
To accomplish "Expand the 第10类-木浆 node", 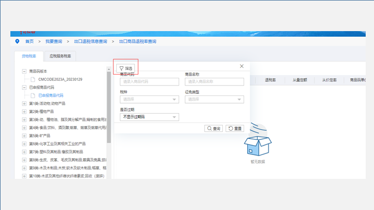I will (24, 176).
